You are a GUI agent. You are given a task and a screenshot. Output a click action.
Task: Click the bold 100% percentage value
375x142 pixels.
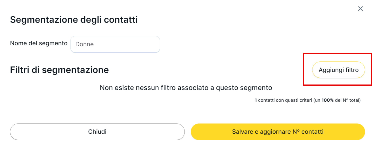coord(328,100)
